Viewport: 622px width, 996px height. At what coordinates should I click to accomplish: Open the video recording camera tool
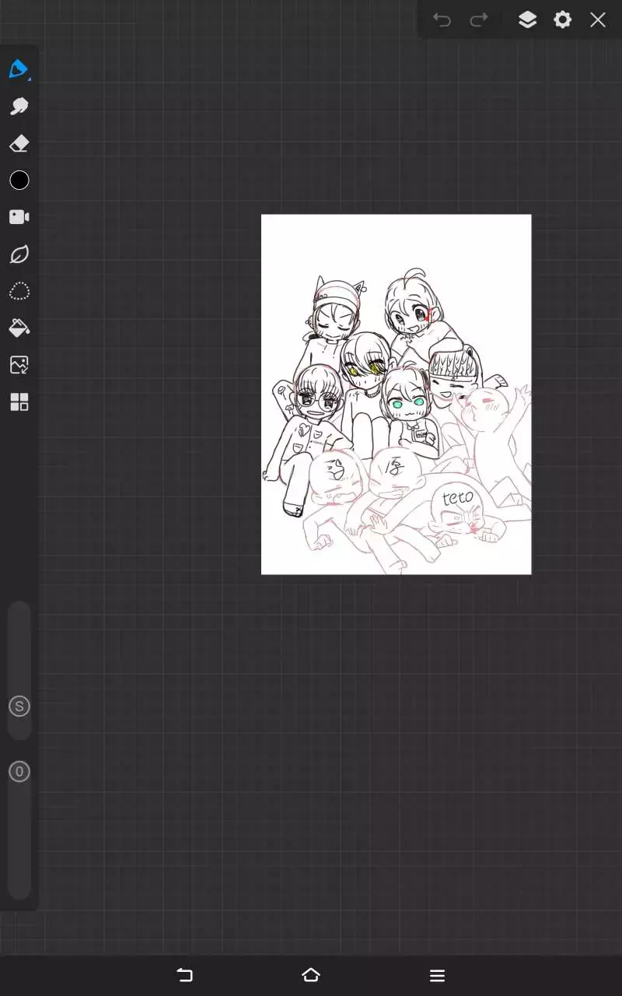tap(19, 217)
